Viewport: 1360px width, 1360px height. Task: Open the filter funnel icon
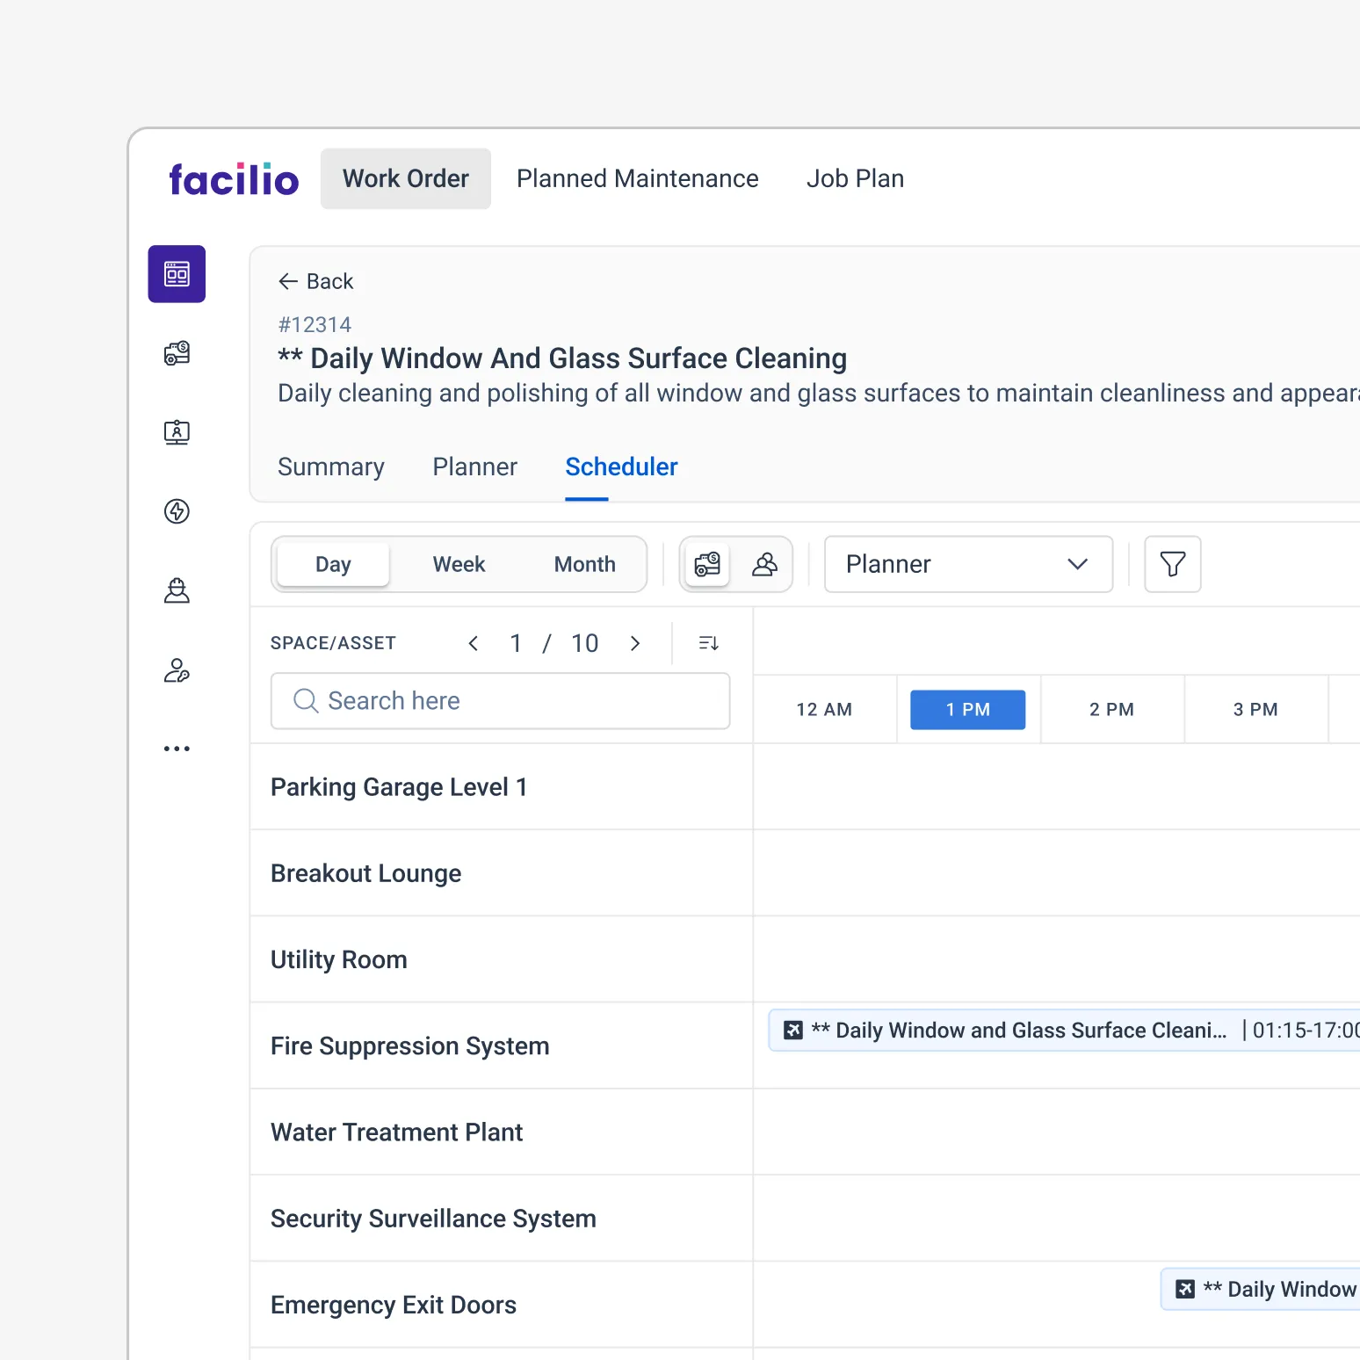pyautogui.click(x=1172, y=564)
